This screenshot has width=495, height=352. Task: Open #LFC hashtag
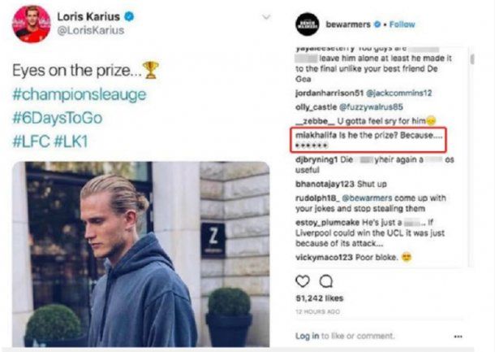pyautogui.click(x=32, y=141)
